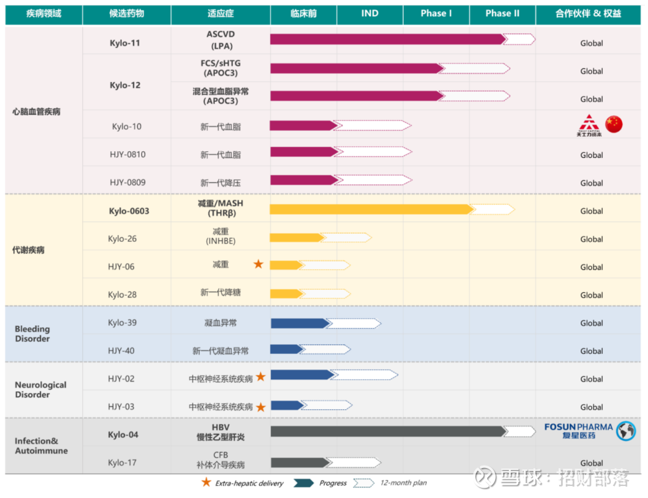Screen dimensions: 648x498
Task: Click Global in the Kylo-0603 row
Action: [x=592, y=211]
